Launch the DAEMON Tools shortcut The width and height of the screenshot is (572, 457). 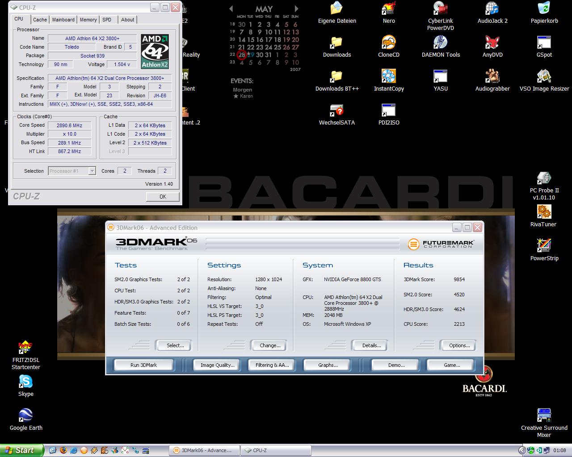(441, 47)
